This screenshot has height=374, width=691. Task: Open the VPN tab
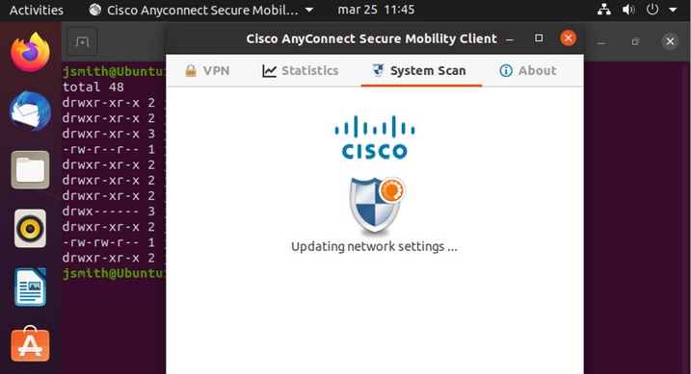(207, 71)
